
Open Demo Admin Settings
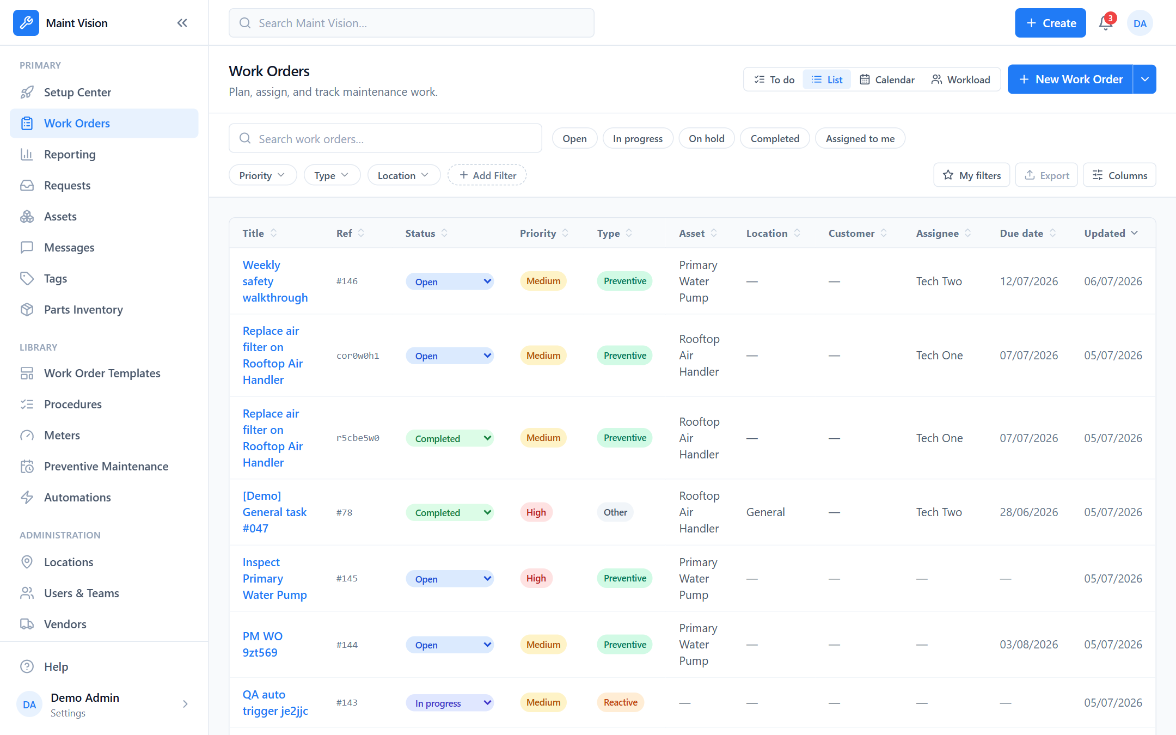(x=104, y=705)
